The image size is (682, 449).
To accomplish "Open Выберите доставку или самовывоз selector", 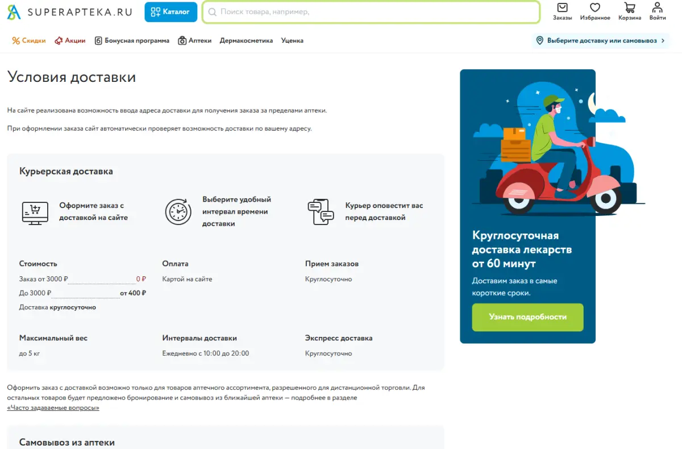I will click(x=601, y=41).
